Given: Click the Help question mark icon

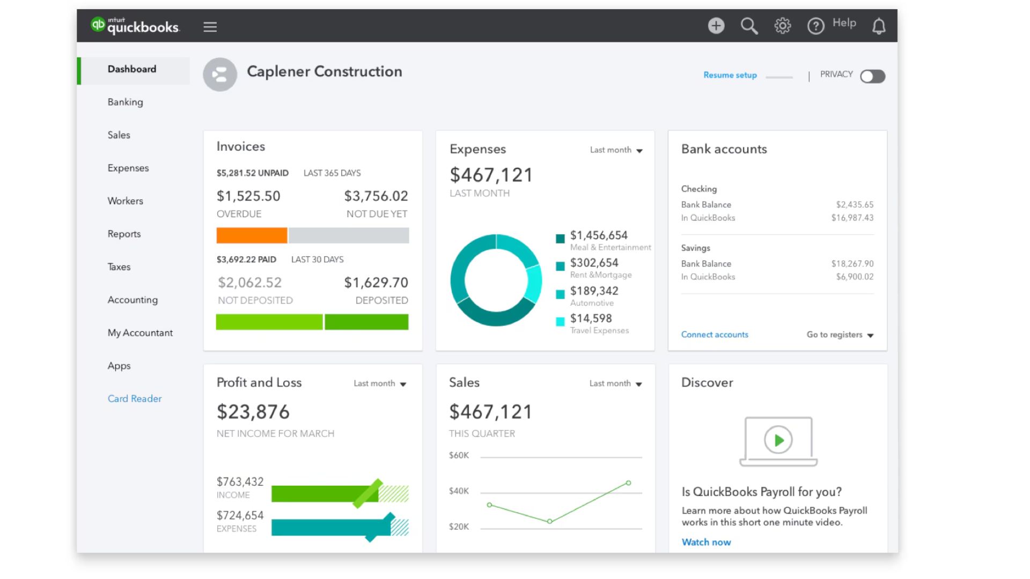Looking at the screenshot, I should [816, 26].
